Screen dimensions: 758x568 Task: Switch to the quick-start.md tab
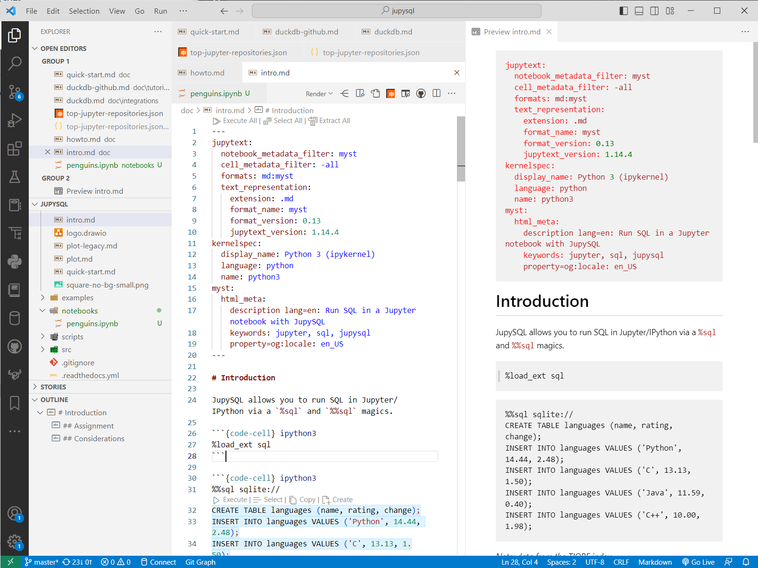click(214, 32)
